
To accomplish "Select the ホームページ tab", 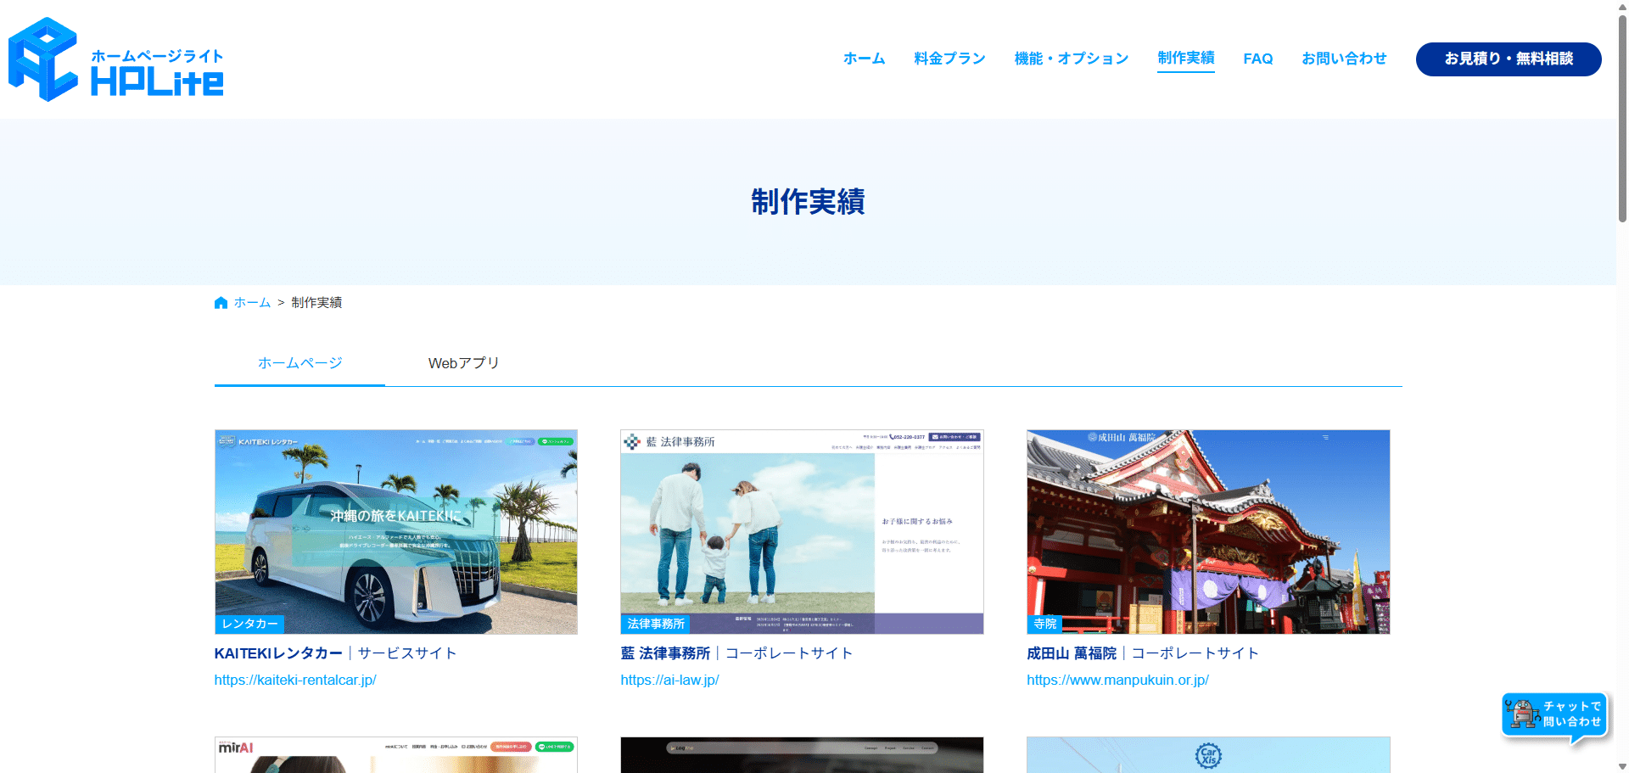I will 299,363.
